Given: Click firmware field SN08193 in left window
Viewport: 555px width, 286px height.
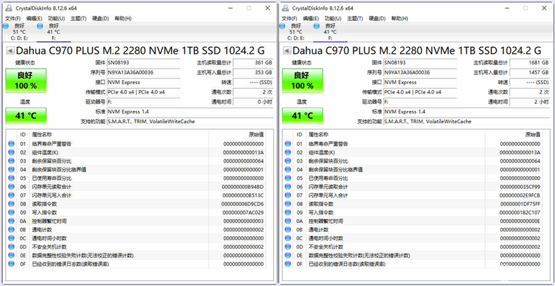Looking at the screenshot, I should pyautogui.click(x=144, y=62).
